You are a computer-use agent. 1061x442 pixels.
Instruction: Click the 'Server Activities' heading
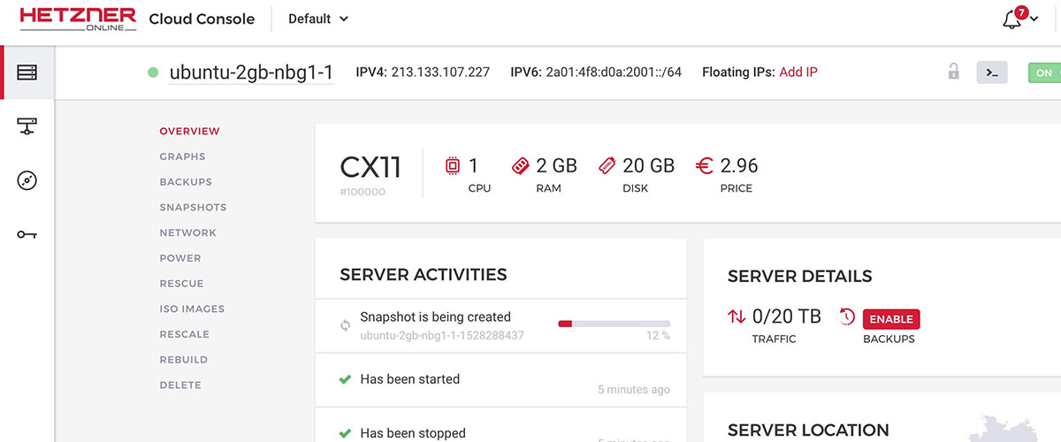[x=424, y=274]
